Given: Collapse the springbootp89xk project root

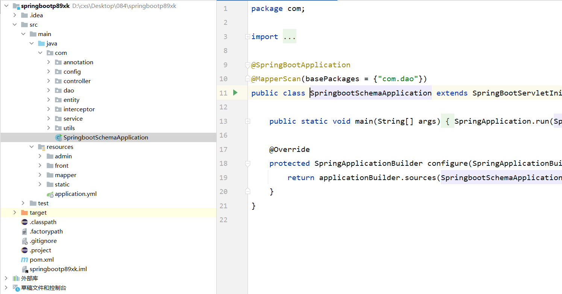Looking at the screenshot, I should tap(6, 6).
